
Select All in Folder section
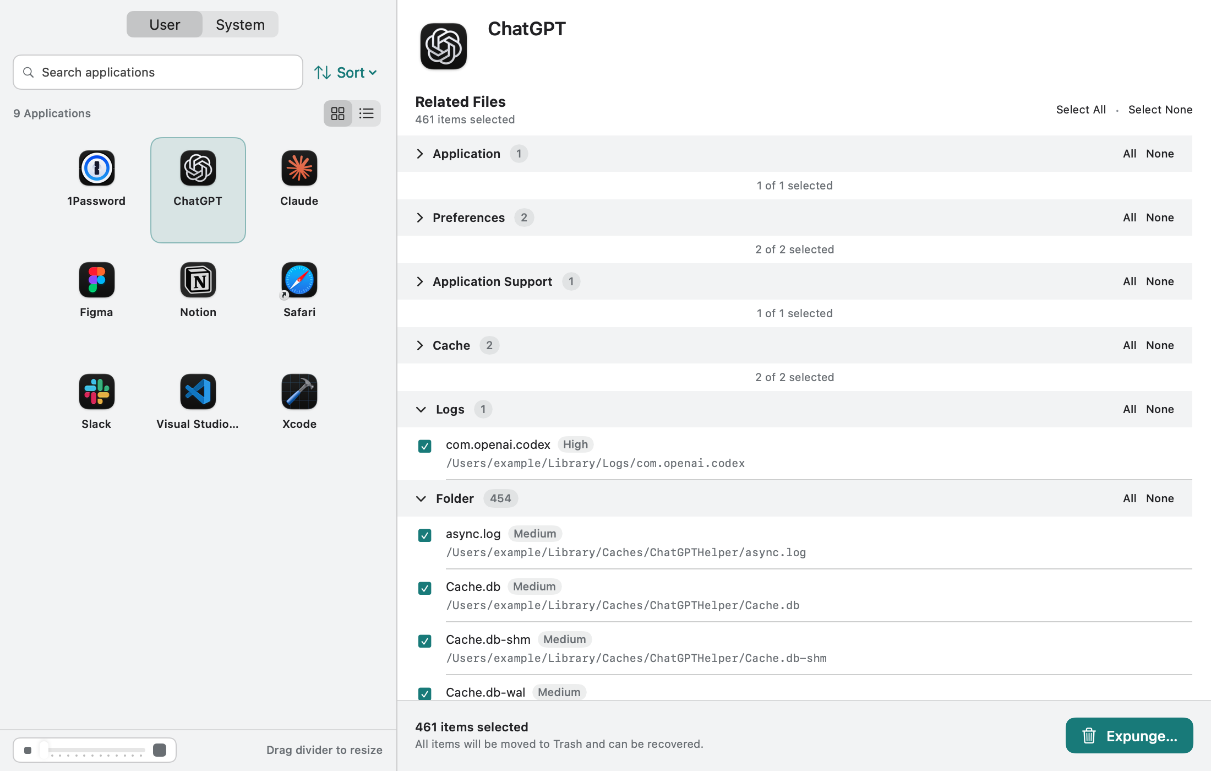1130,498
